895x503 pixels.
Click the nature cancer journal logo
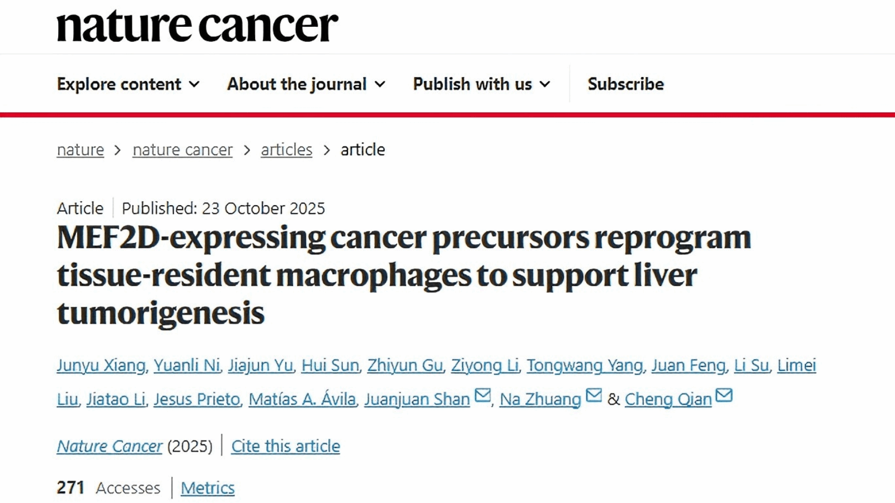(197, 25)
